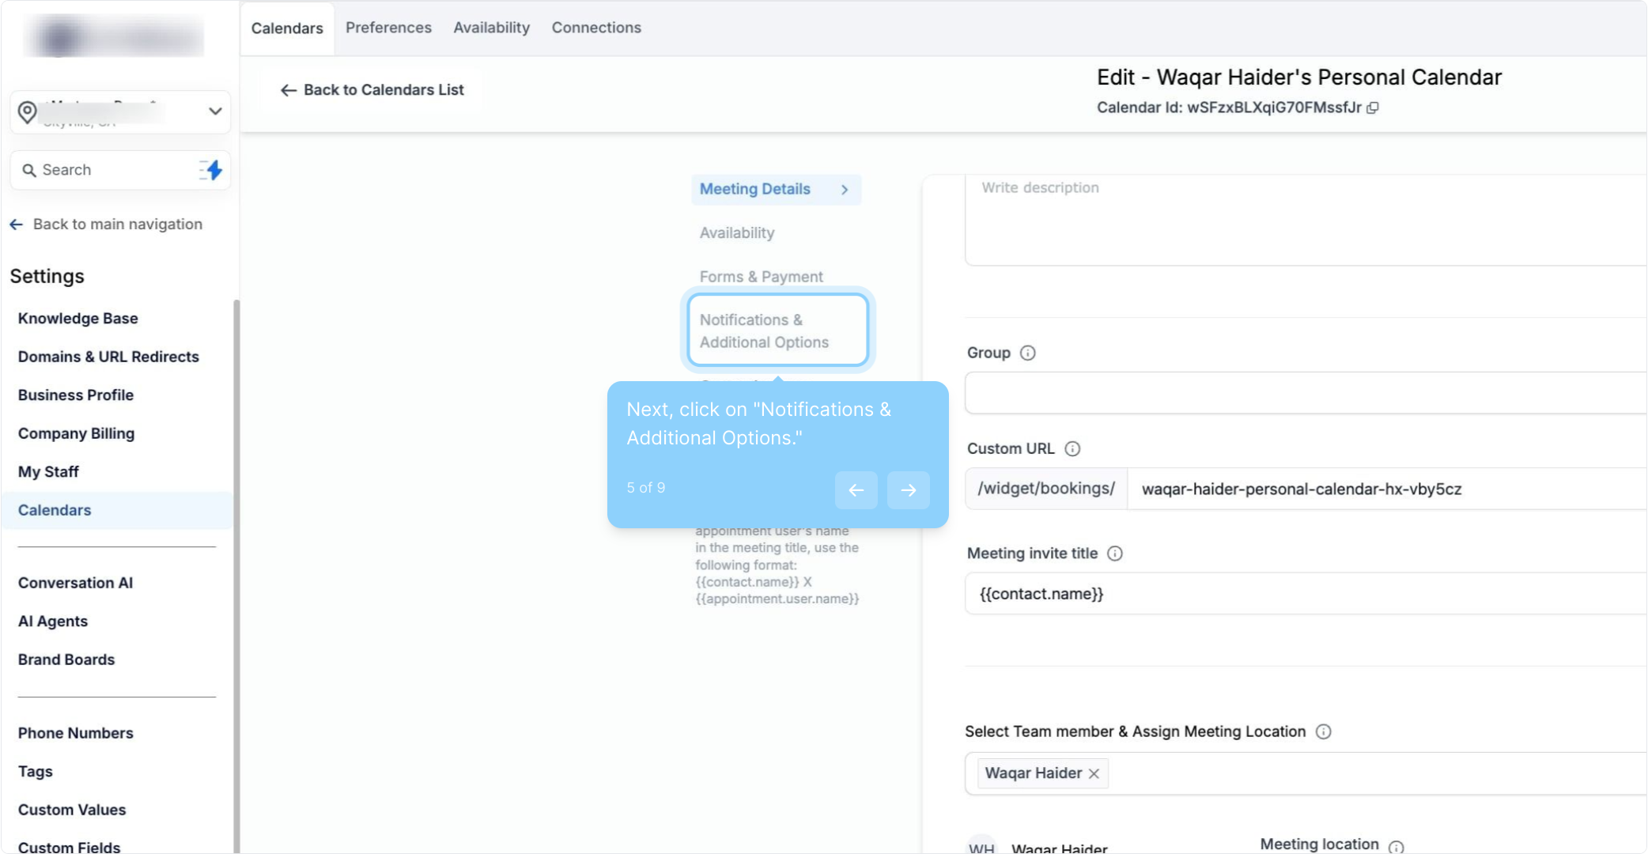Expand the Meeting Details section chevron
This screenshot has height=854, width=1648.
845,190
